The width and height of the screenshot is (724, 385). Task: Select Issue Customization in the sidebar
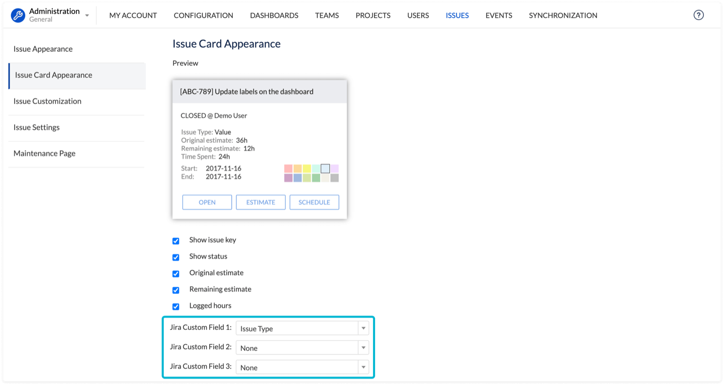pos(47,102)
